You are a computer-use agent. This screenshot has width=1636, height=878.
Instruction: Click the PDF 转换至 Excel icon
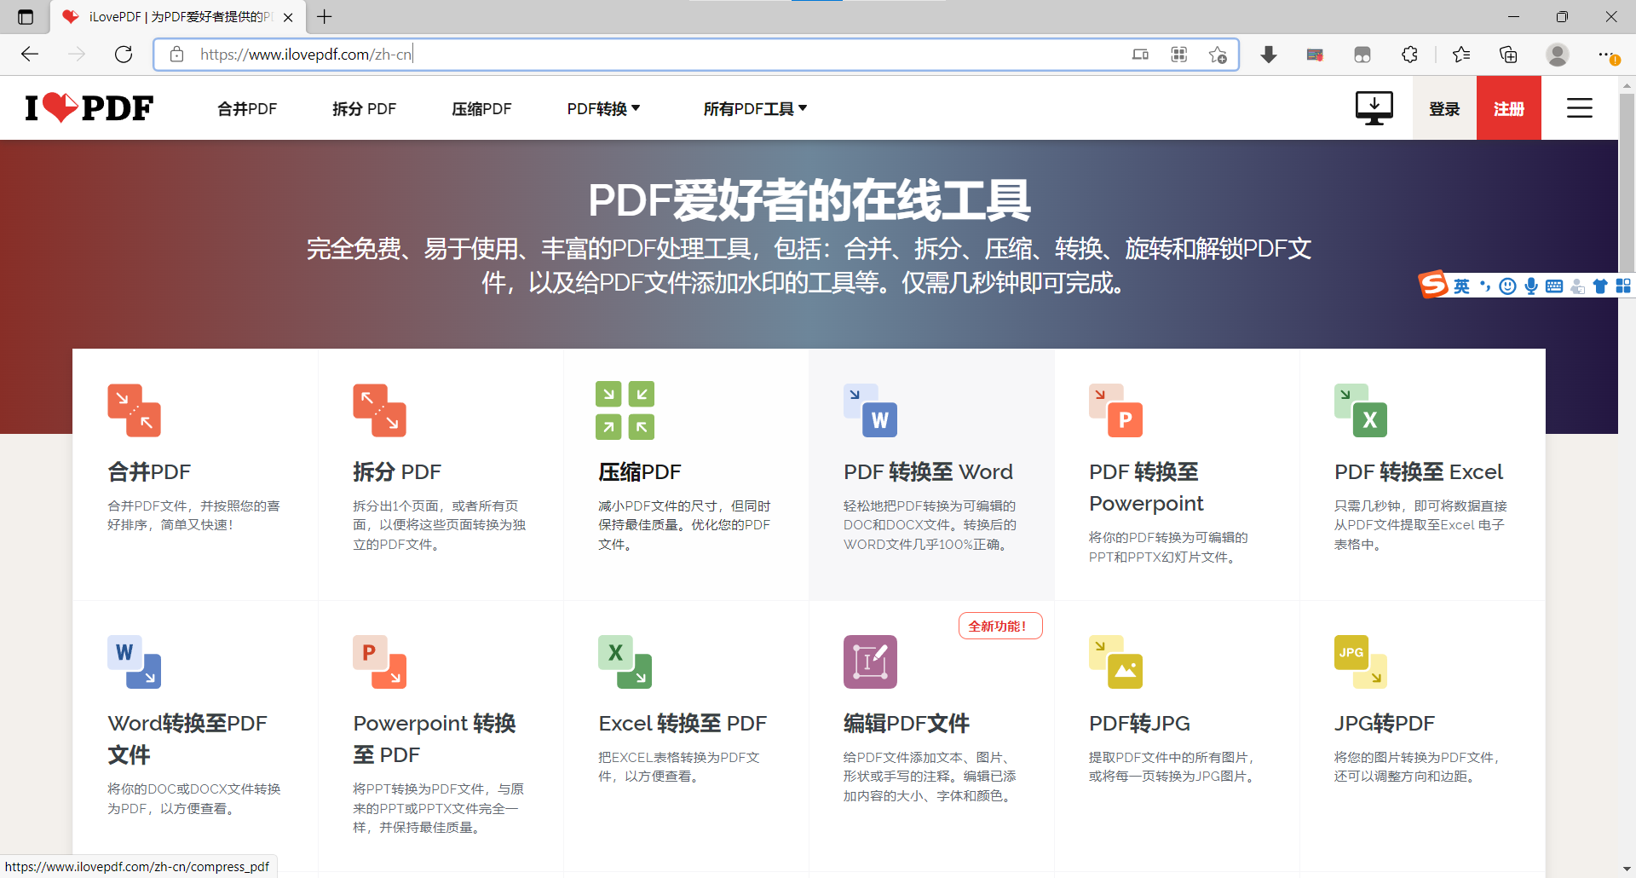pos(1361,410)
